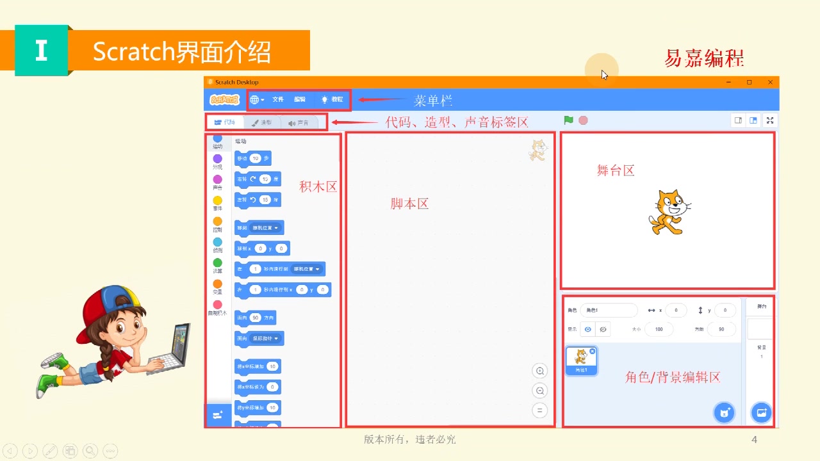Click the 移动 10 步 move block
The image size is (820, 461).
pyautogui.click(x=253, y=158)
